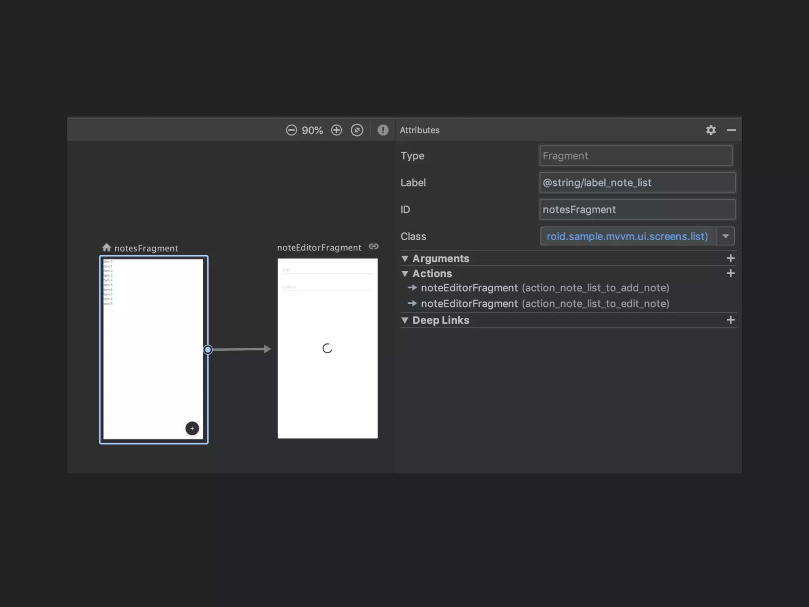Viewport: 809px width, 607px height.
Task: Select the noteEditorFragment destination preview
Action: coord(327,348)
